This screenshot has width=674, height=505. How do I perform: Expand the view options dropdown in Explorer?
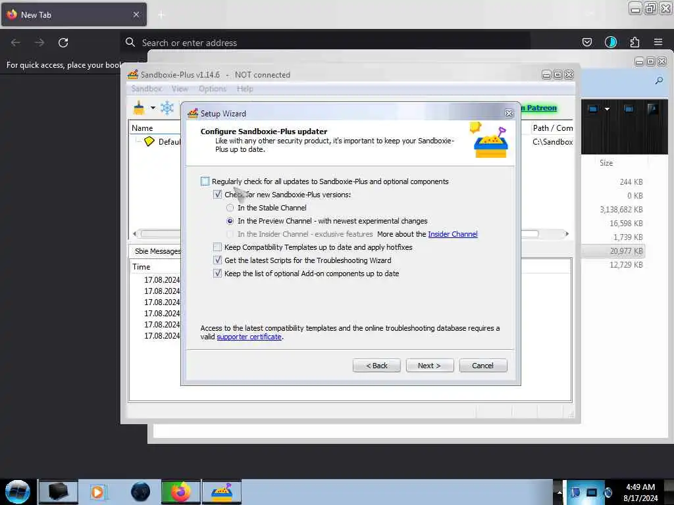tap(607, 109)
